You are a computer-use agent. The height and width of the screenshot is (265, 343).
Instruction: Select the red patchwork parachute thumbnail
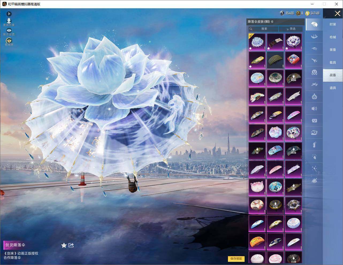click(x=294, y=60)
